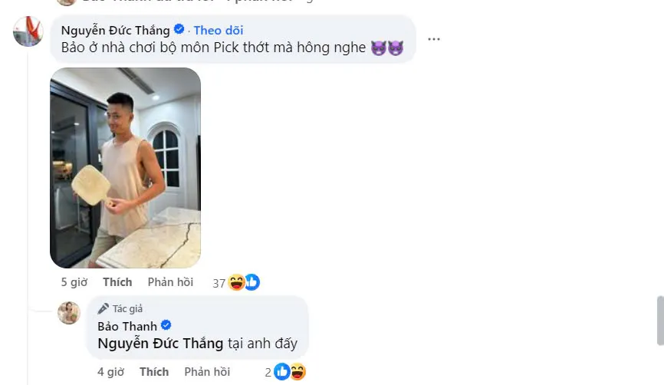Image resolution: width=664 pixels, height=385 pixels.
Task: Click Phản hồi under Bảo Thanh's reply
Action: (207, 372)
